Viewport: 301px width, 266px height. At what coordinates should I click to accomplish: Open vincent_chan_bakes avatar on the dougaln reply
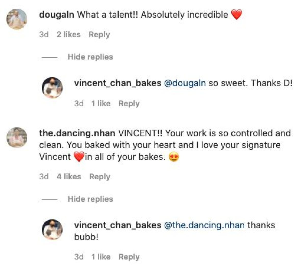pos(52,88)
